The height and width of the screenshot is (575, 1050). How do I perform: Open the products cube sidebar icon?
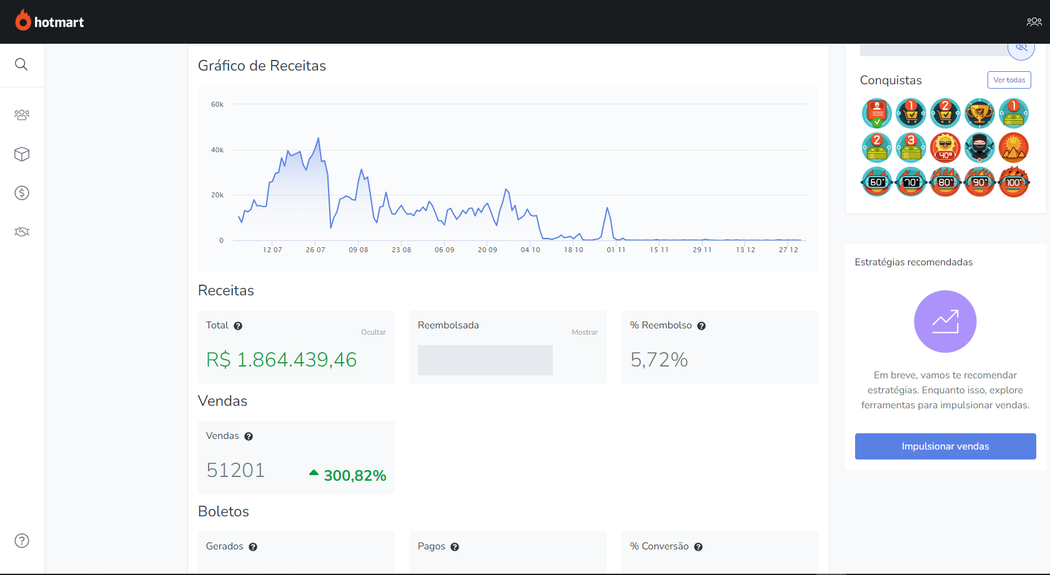point(22,154)
